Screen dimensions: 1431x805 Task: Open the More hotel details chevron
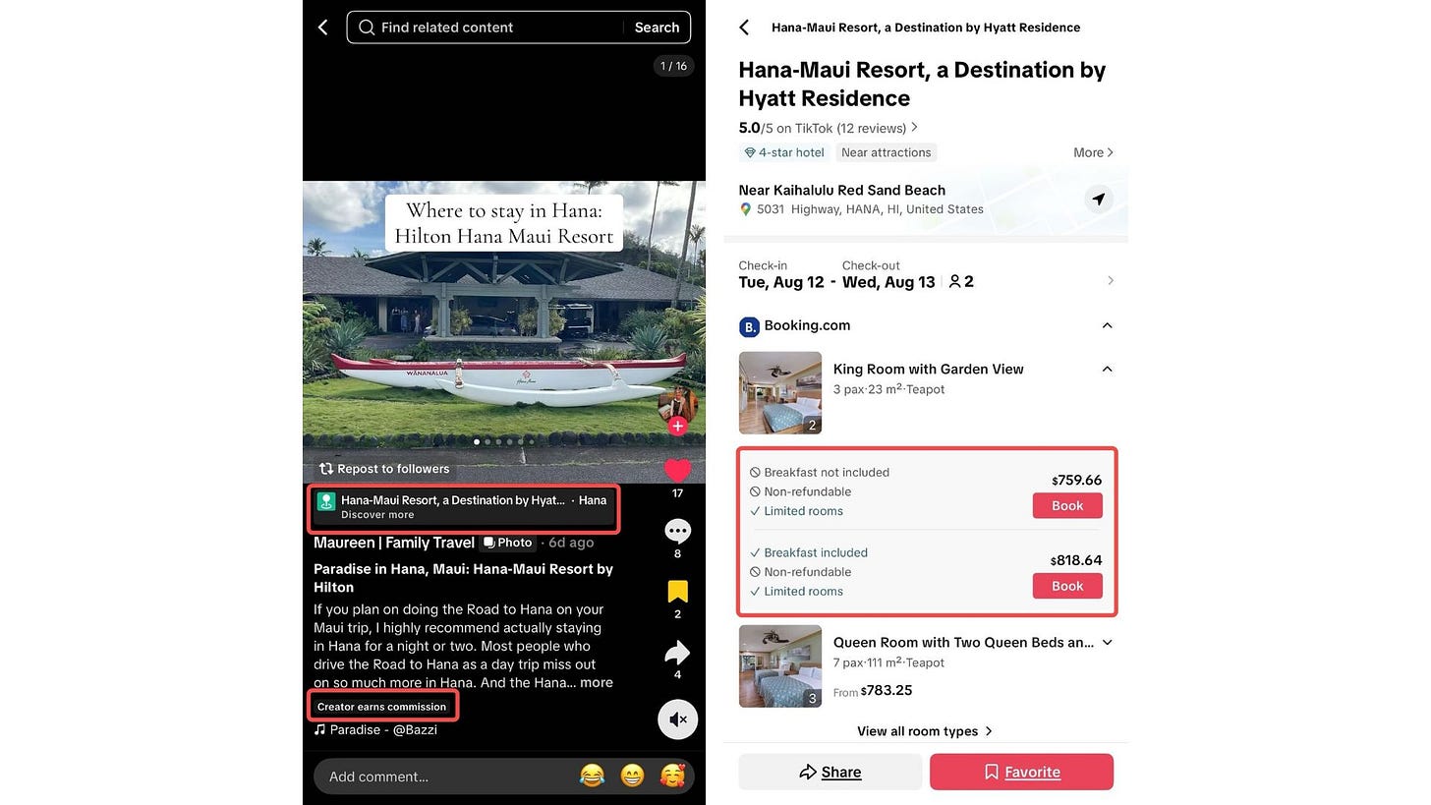click(1093, 152)
